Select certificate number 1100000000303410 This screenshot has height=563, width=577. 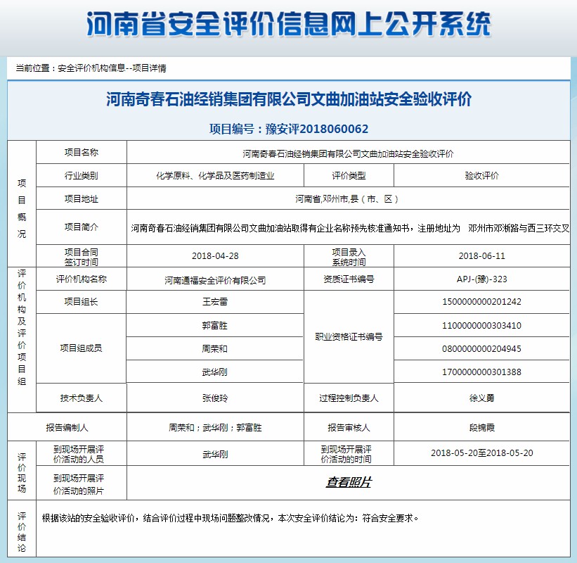[481, 326]
